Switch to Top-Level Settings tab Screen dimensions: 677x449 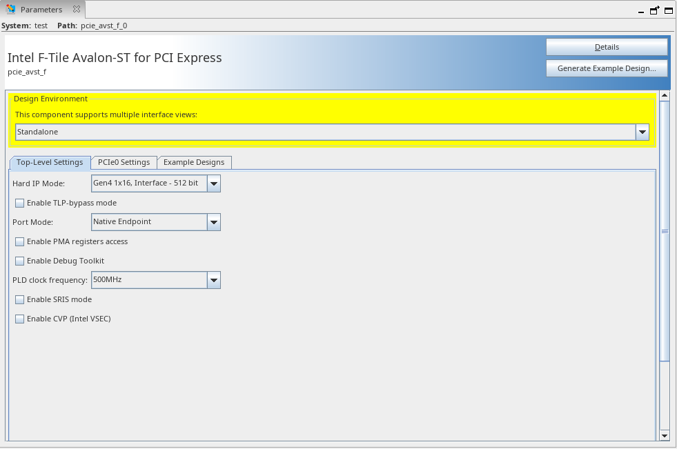pos(50,162)
